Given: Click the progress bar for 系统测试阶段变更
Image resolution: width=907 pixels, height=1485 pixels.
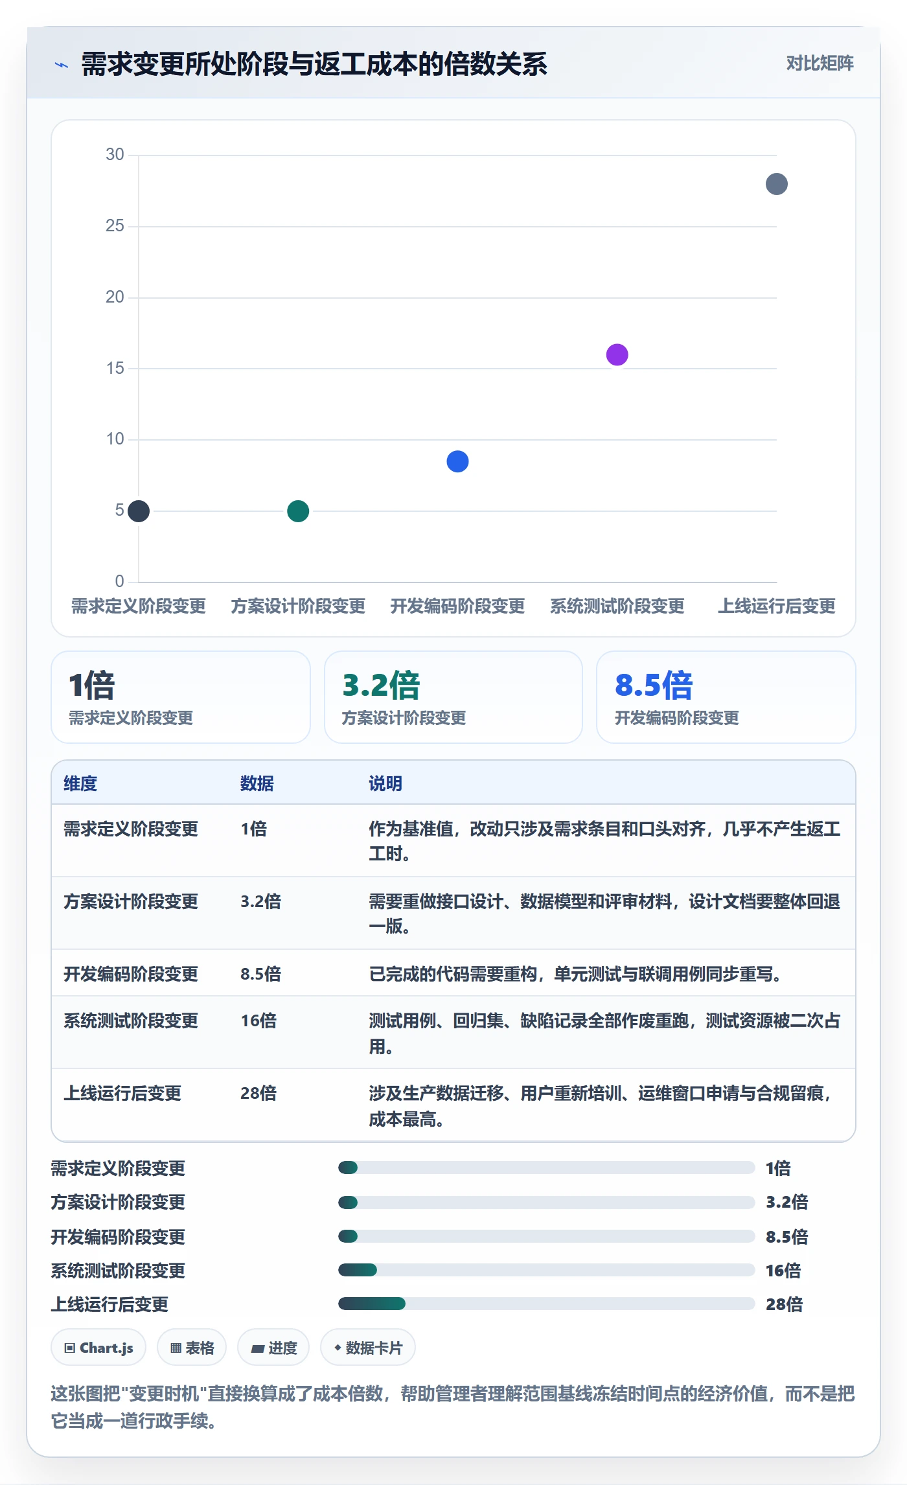Looking at the screenshot, I should pos(546,1270).
